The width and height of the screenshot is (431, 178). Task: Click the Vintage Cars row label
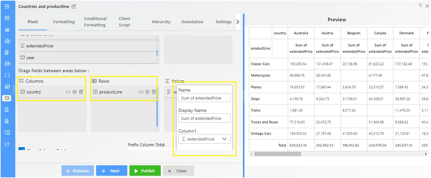click(261, 133)
